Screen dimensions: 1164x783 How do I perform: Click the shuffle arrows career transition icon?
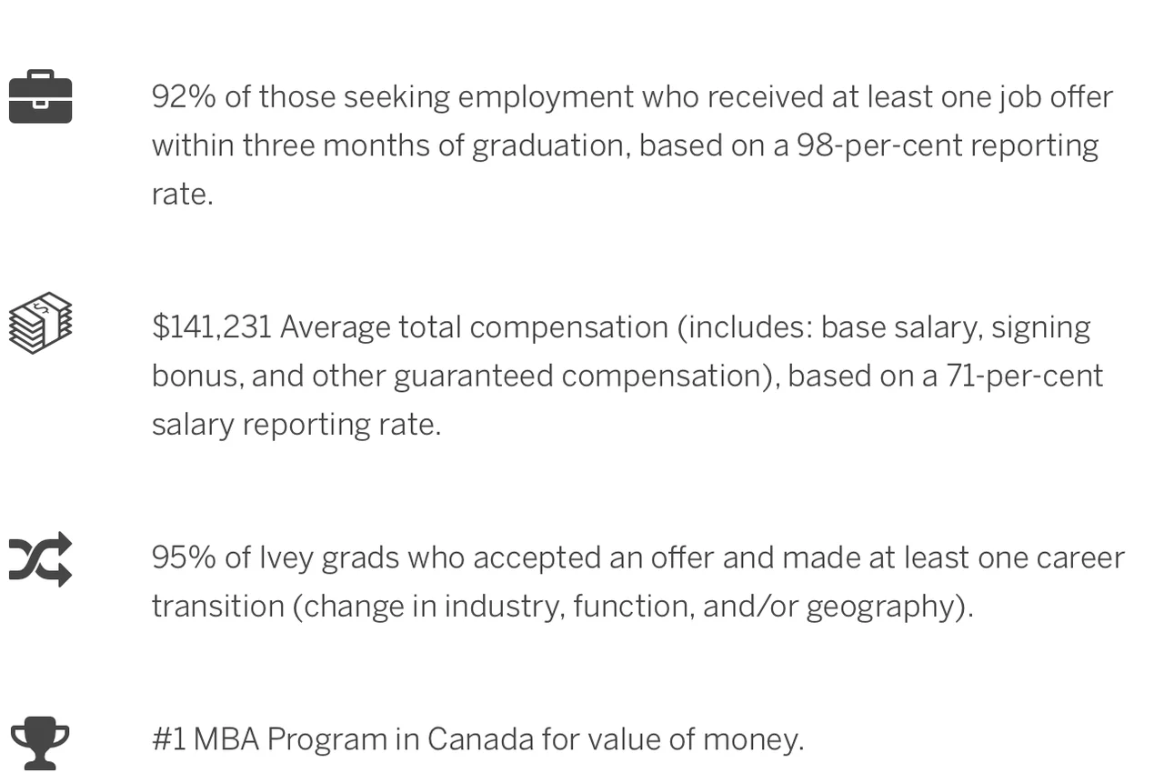coord(40,558)
